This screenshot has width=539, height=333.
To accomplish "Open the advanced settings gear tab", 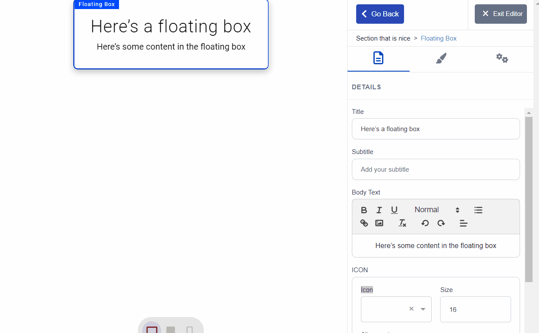I will (x=502, y=58).
